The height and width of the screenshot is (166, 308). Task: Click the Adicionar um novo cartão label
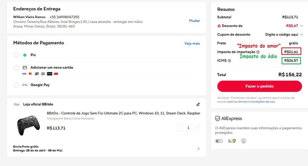(x=52, y=67)
